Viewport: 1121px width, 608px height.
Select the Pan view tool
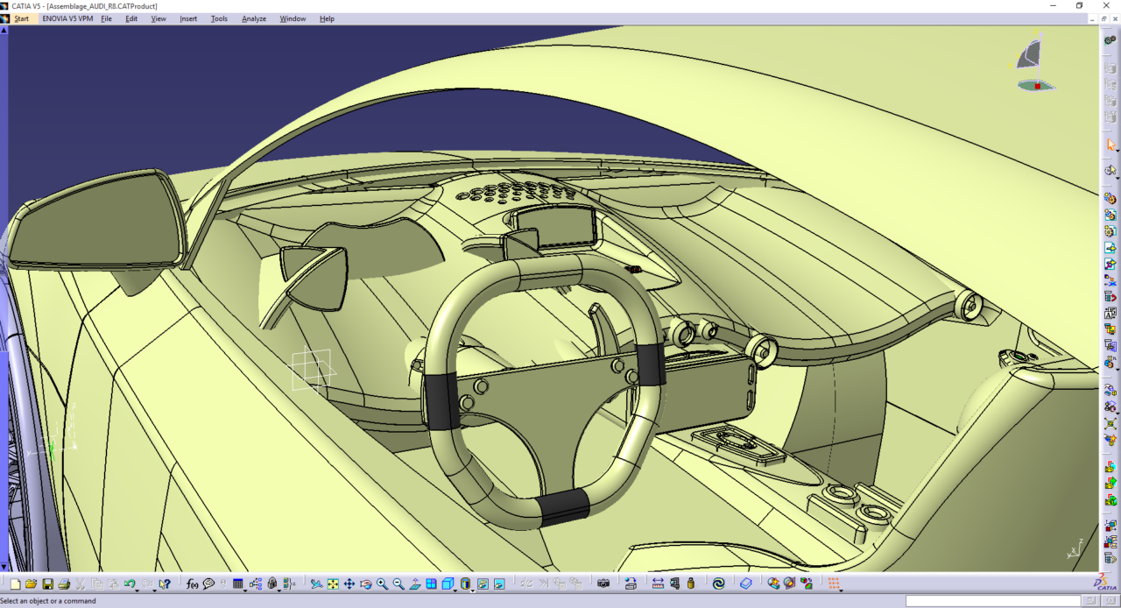[349, 583]
